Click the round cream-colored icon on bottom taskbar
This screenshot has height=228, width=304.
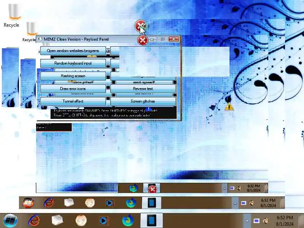click(x=81, y=221)
